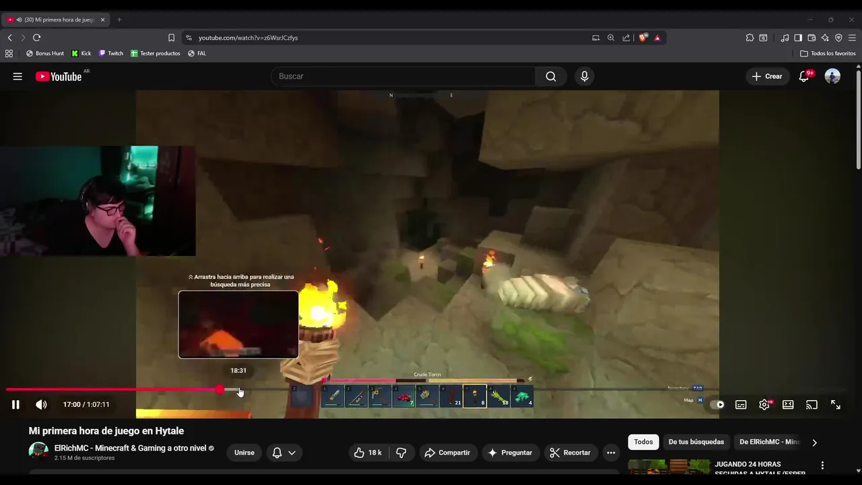Viewport: 862px width, 485px height.
Task: Open the Brave Wallet icon
Action: click(x=811, y=38)
